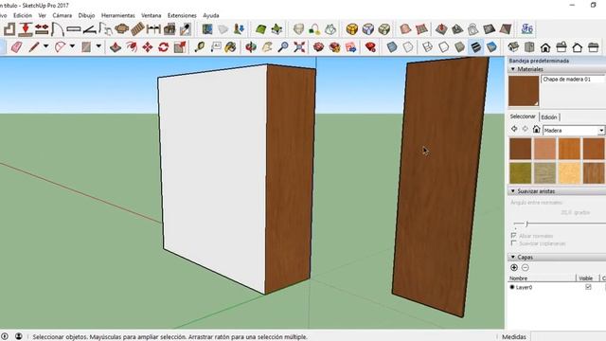Switch to the Edición materials tab
The height and width of the screenshot is (341, 606).
click(549, 117)
